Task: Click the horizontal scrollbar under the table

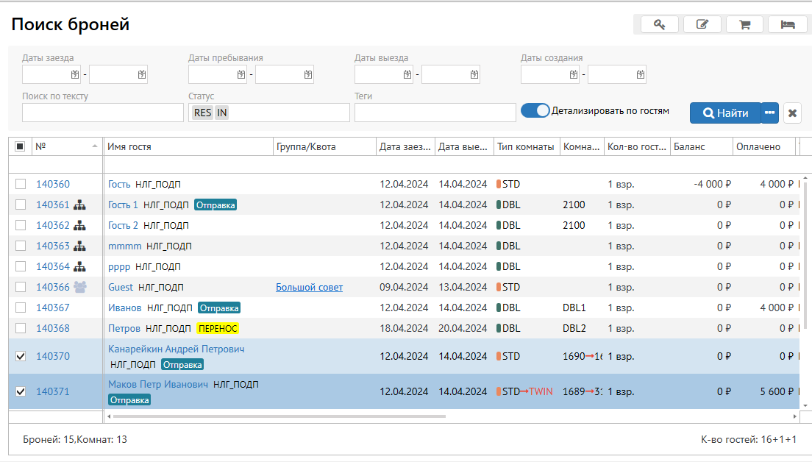Action: (x=278, y=416)
